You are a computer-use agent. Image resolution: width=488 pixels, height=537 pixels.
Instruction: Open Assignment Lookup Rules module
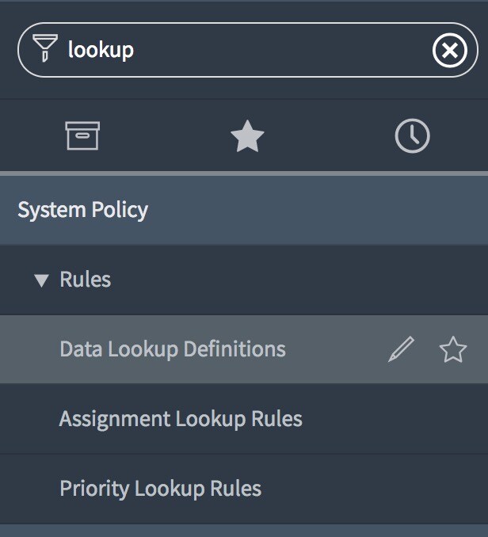(x=181, y=419)
